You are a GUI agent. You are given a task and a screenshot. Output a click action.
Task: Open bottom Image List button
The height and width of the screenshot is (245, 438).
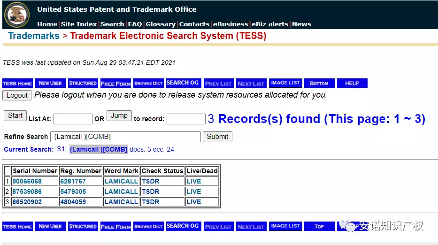pyautogui.click(x=285, y=226)
